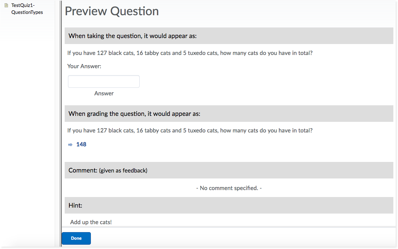Image resolution: width=398 pixels, height=249 pixels.
Task: Click the Preview Question page heading
Action: point(112,11)
